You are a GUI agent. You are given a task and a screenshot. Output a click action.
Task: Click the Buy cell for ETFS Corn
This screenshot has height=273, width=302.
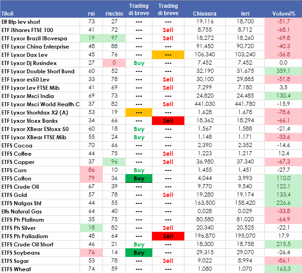(139, 170)
